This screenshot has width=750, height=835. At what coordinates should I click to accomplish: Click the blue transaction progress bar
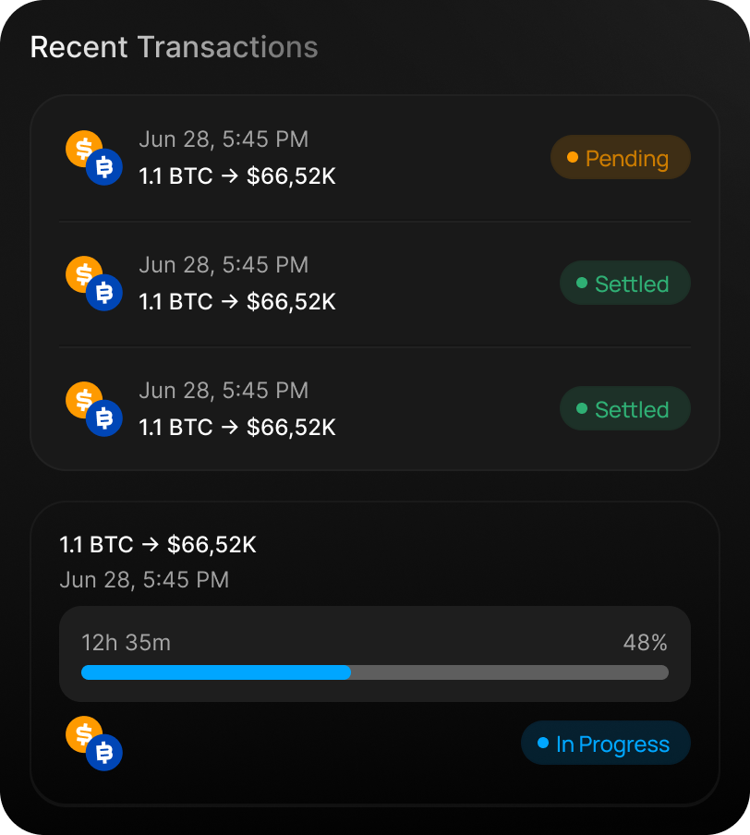(x=374, y=672)
